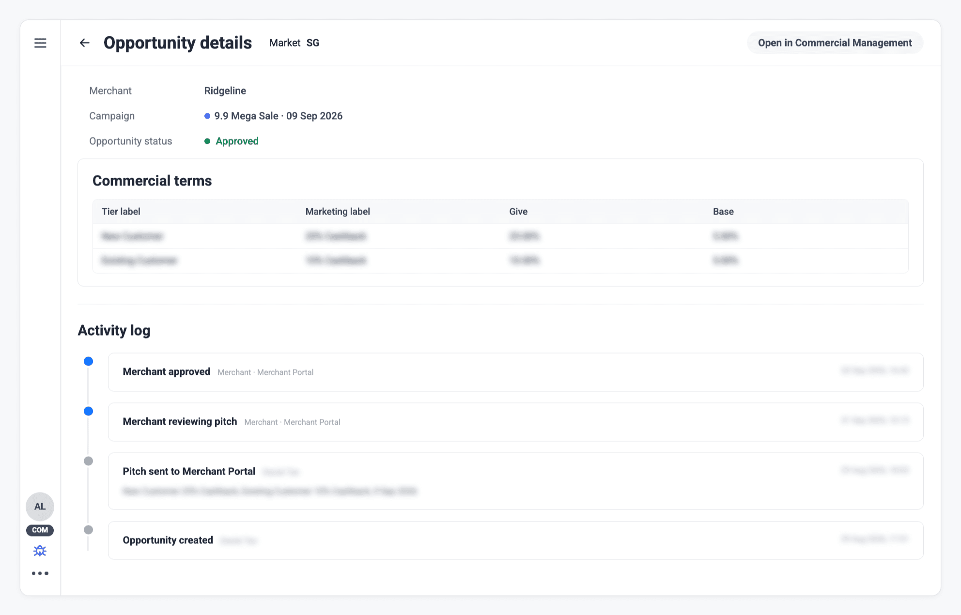
Task: Click the COM role badge
Action: pos(40,530)
